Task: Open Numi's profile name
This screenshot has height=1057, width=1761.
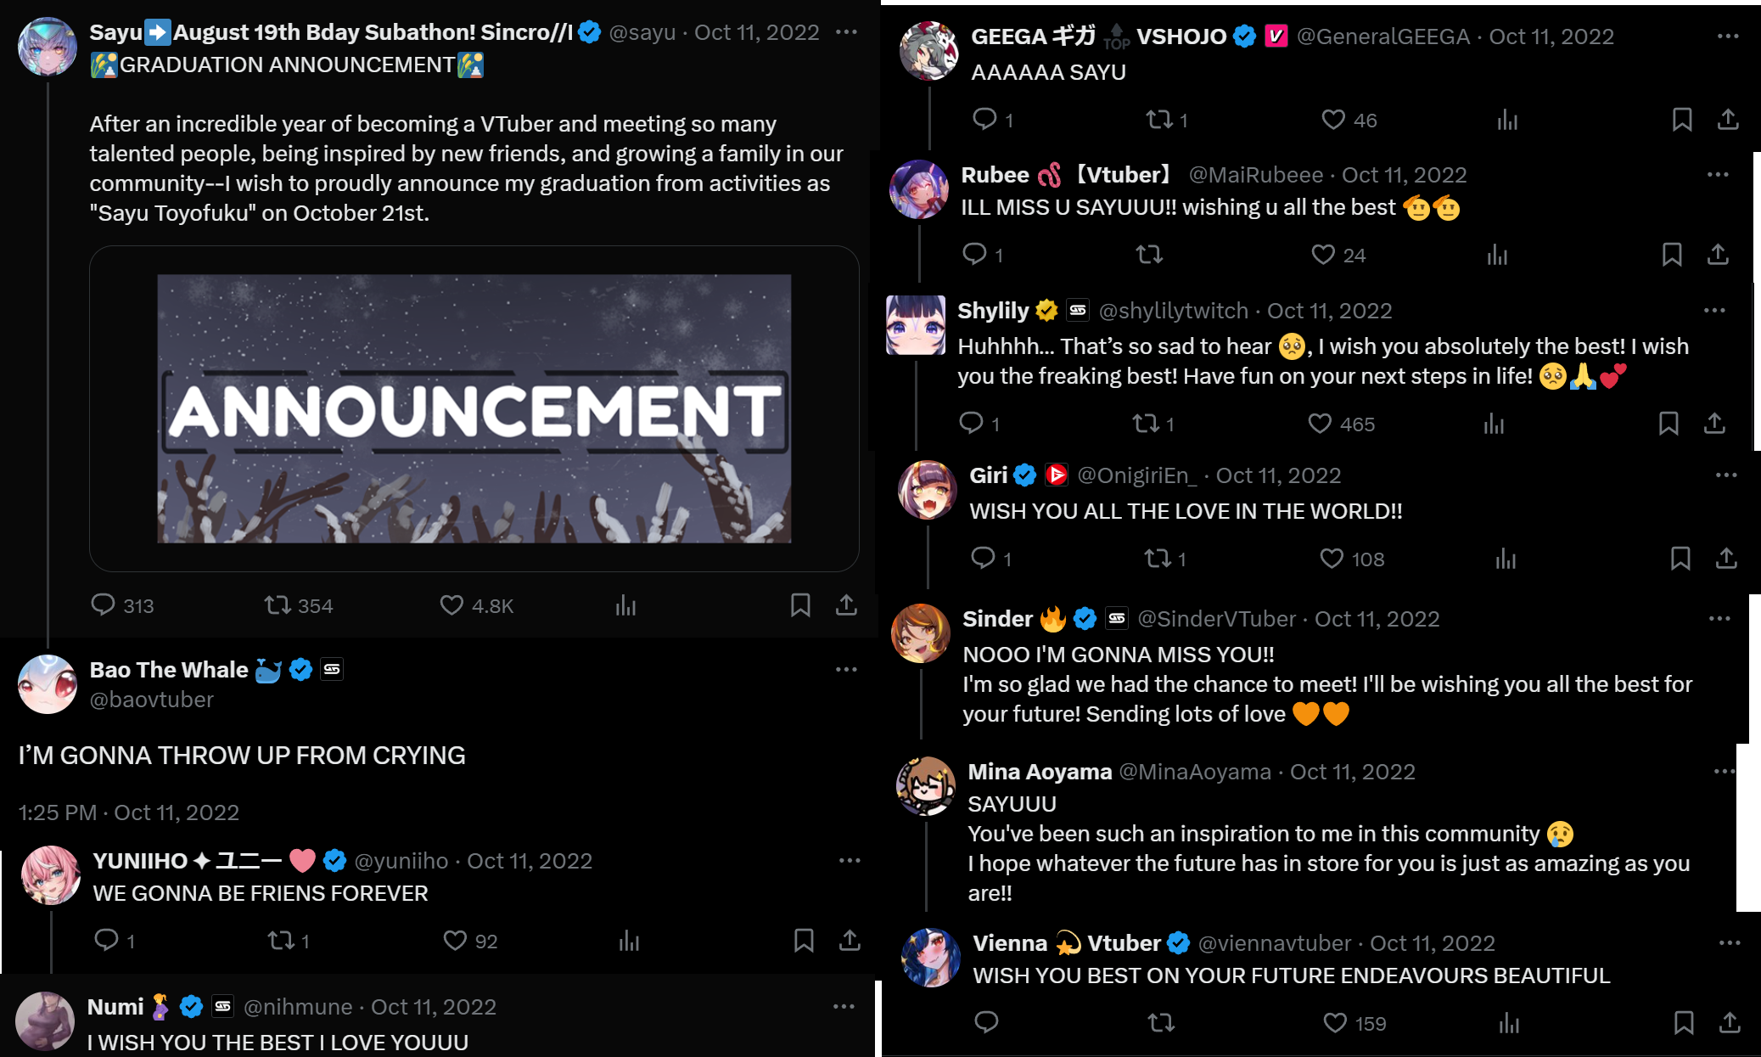Action: (x=115, y=1007)
